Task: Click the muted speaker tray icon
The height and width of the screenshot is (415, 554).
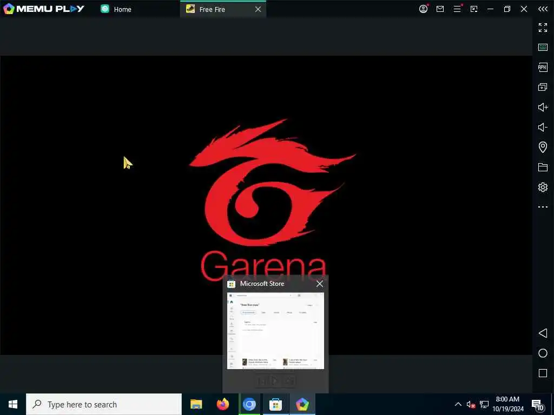Action: click(471, 405)
